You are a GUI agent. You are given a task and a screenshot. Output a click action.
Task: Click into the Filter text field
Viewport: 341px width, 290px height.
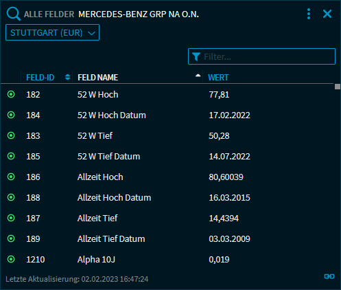coord(261,56)
